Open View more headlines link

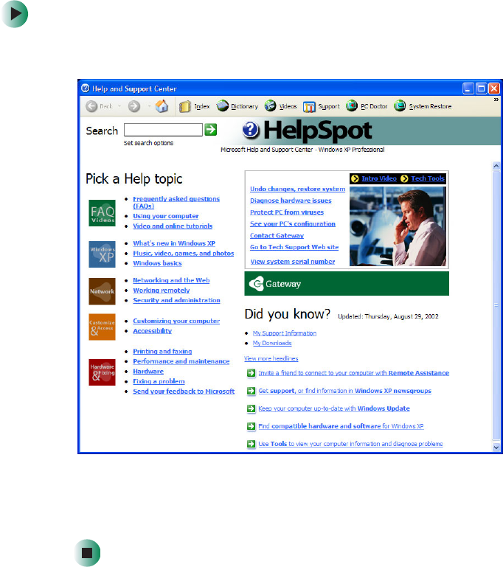click(271, 359)
